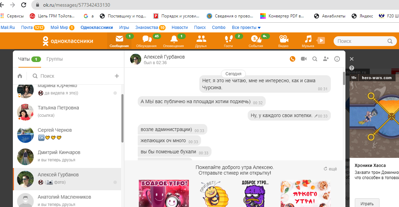Click the Одноклассники logo
Screen dimensions: 399x207
click(68, 41)
